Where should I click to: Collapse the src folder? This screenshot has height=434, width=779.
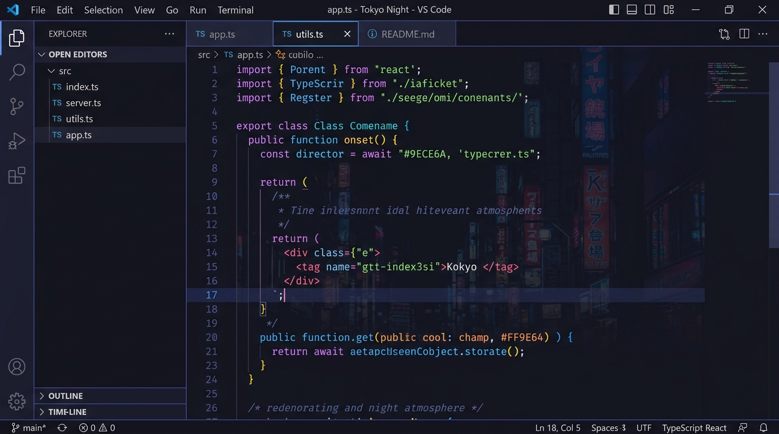pos(110,71)
